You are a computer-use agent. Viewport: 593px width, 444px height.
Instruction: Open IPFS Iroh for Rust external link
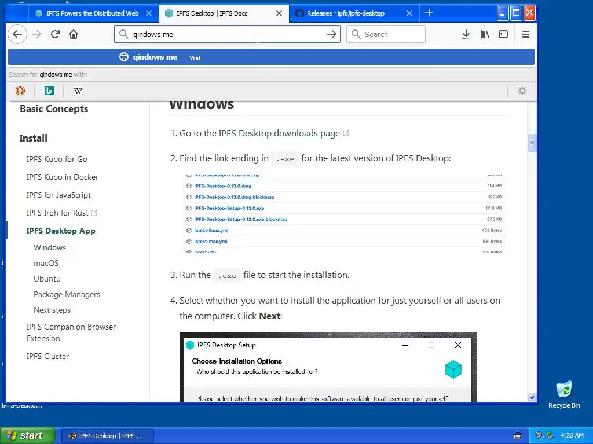[x=61, y=213]
